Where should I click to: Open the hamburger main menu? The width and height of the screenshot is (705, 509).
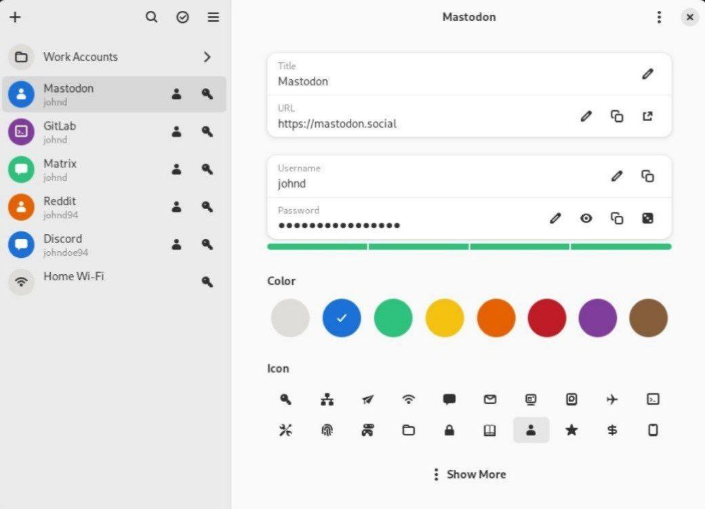[213, 17]
